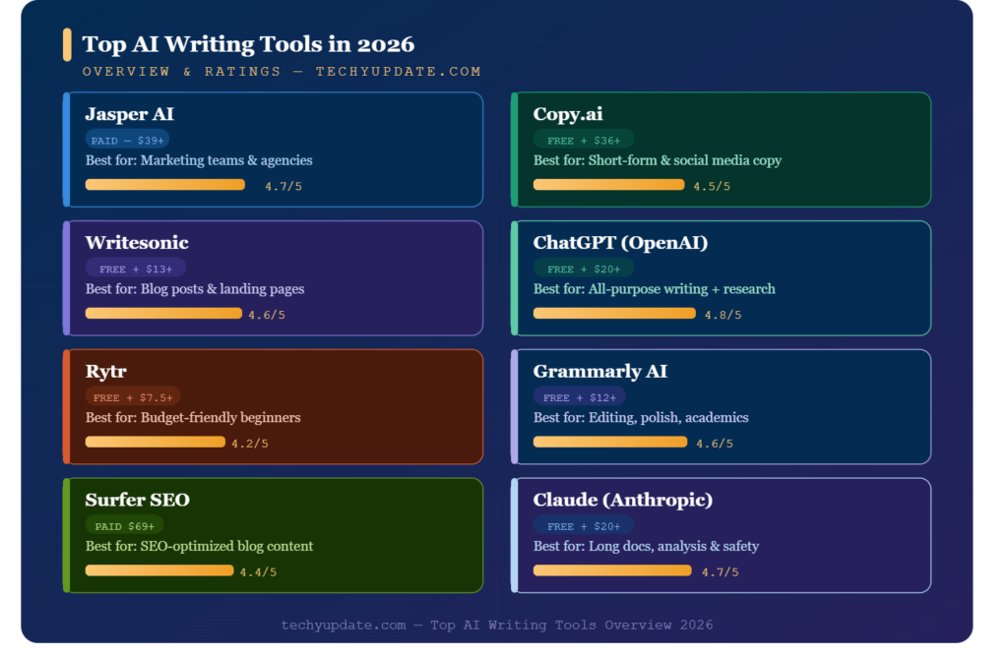
Task: Click ChatGPT's 'FREE + $20+' price badge
Action: [x=584, y=269]
